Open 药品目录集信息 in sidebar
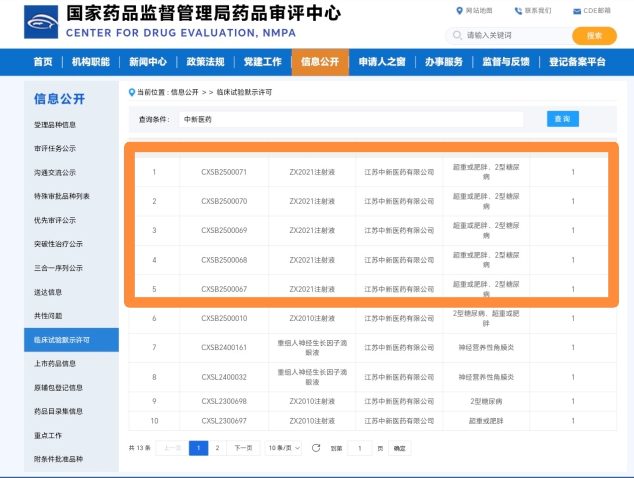 point(58,411)
